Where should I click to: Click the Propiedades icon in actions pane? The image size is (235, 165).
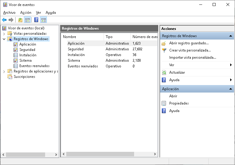[164, 103]
